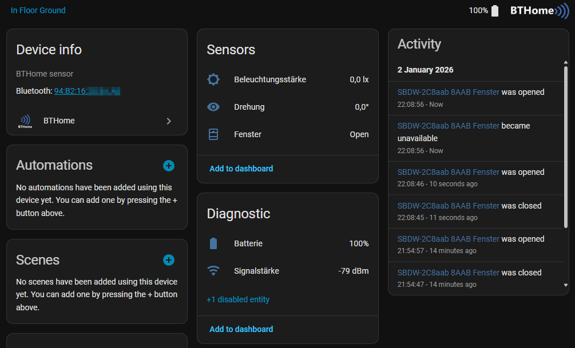Expand the BTHome integration chevron
This screenshot has width=575, height=348.
tap(169, 121)
